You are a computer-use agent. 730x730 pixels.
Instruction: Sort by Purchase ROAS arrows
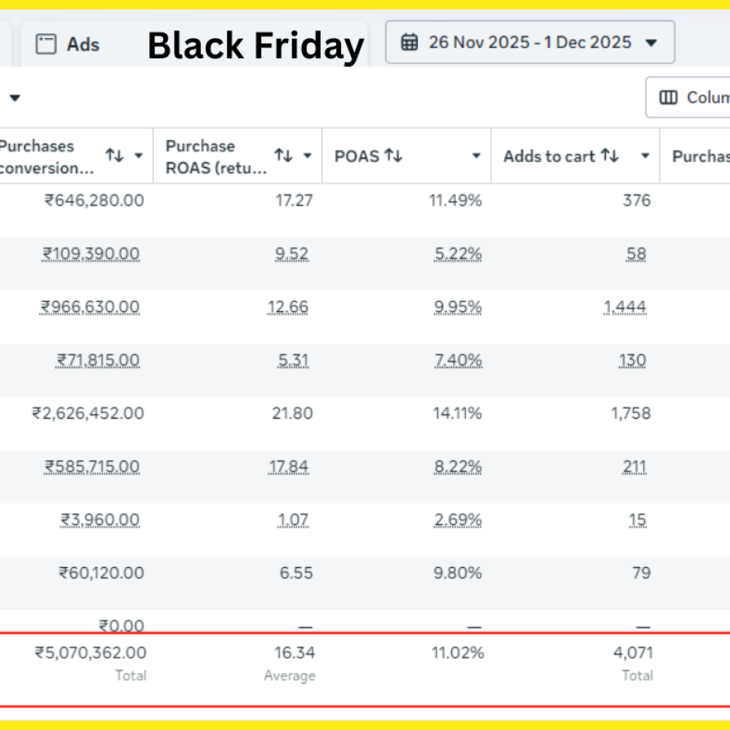pyautogui.click(x=283, y=155)
